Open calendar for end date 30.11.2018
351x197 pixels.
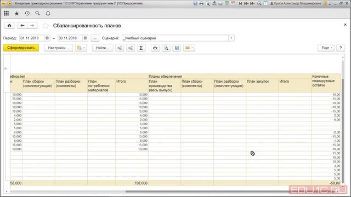85,38
